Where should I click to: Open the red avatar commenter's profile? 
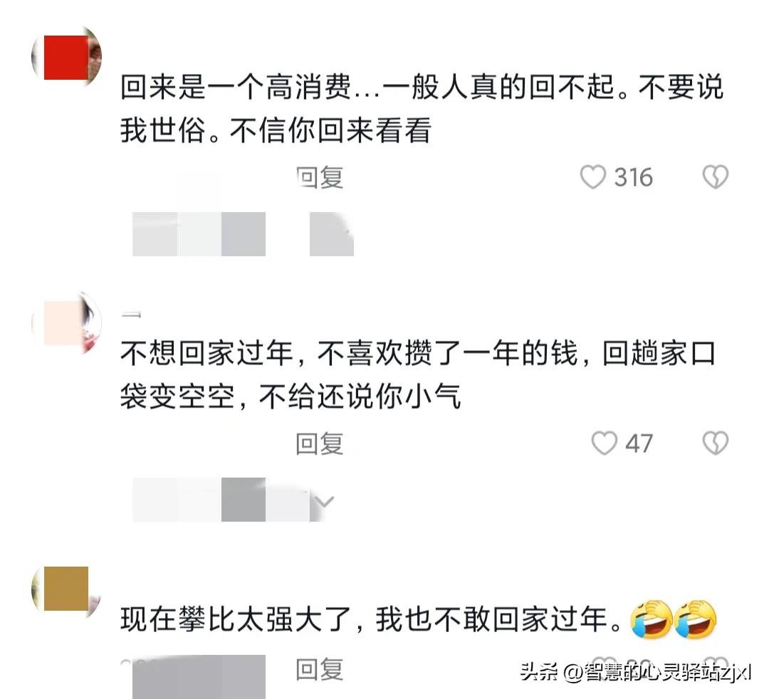pyautogui.click(x=67, y=57)
